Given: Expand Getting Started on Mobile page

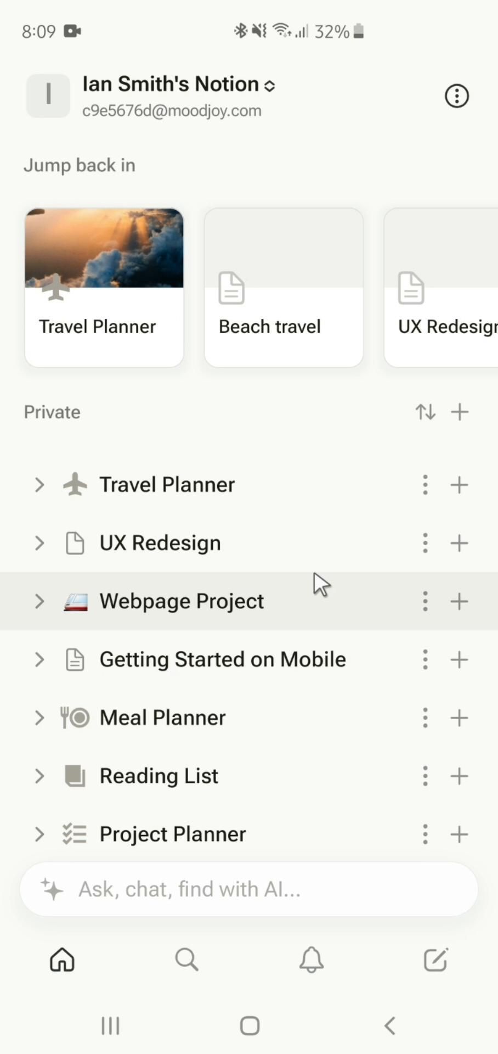Looking at the screenshot, I should click(39, 659).
